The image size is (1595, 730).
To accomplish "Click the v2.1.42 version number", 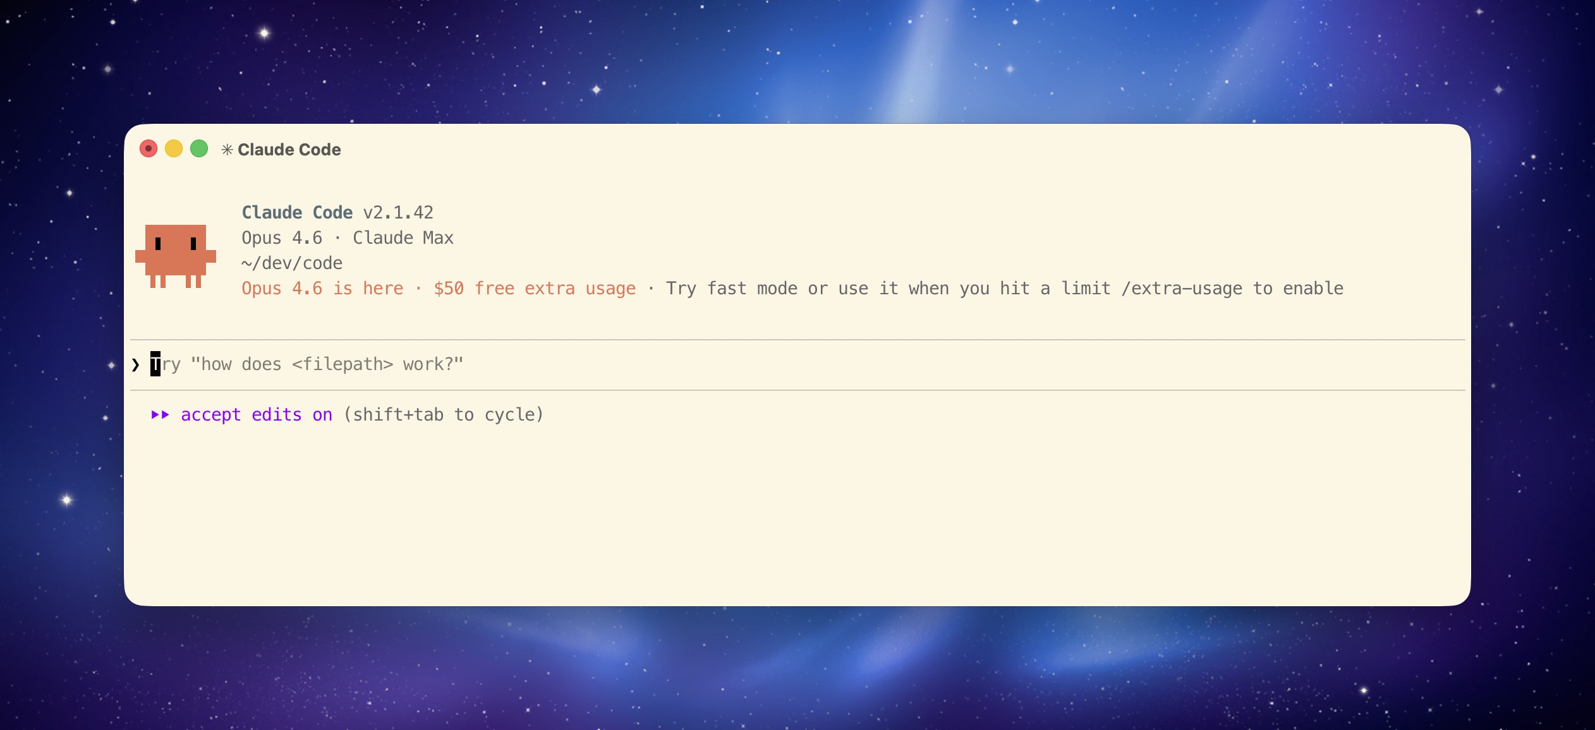I will point(398,213).
